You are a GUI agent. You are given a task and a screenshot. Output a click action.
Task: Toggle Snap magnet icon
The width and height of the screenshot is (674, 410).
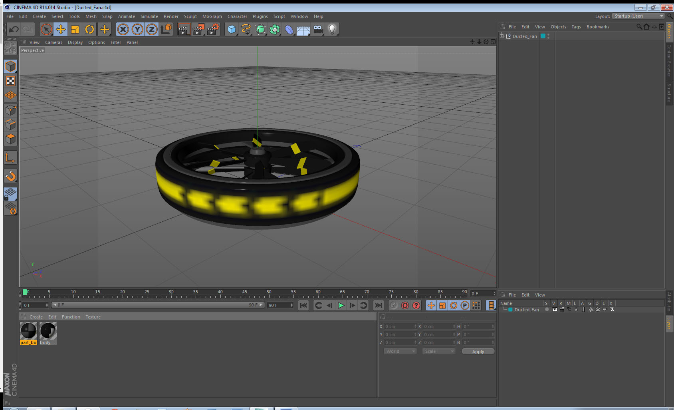(10, 176)
